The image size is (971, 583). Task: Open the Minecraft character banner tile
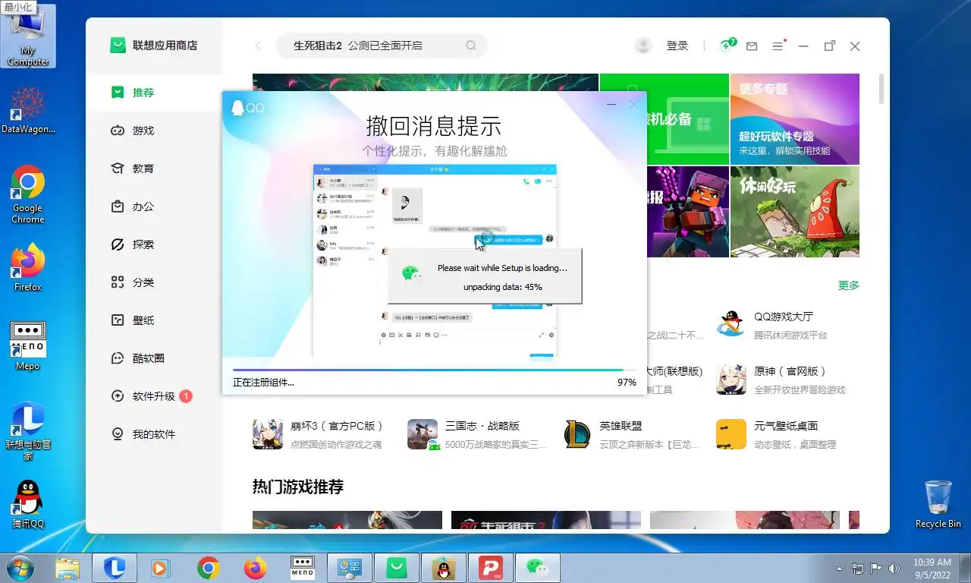687,212
